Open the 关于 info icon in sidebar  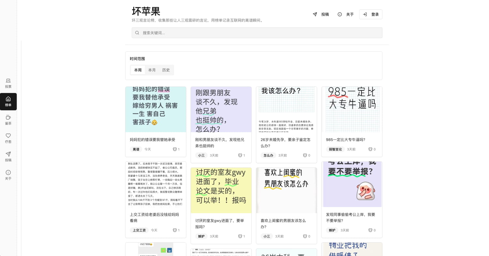[8, 173]
